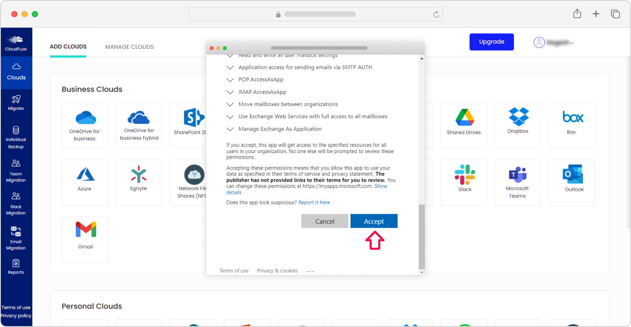
Task: Select the OneDrive for business cloud
Action: pos(85,126)
